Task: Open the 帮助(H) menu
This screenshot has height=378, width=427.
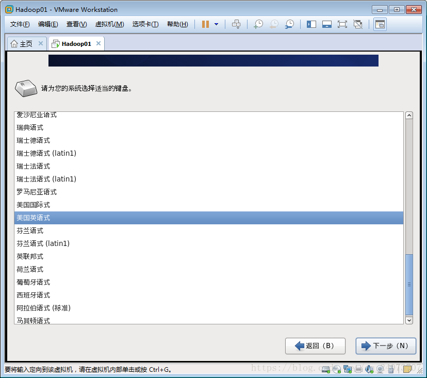Action: (x=177, y=24)
